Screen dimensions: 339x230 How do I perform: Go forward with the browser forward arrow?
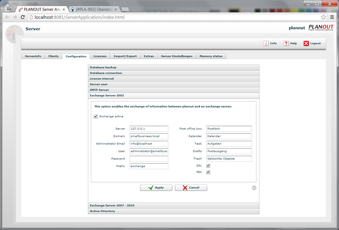coord(15,17)
